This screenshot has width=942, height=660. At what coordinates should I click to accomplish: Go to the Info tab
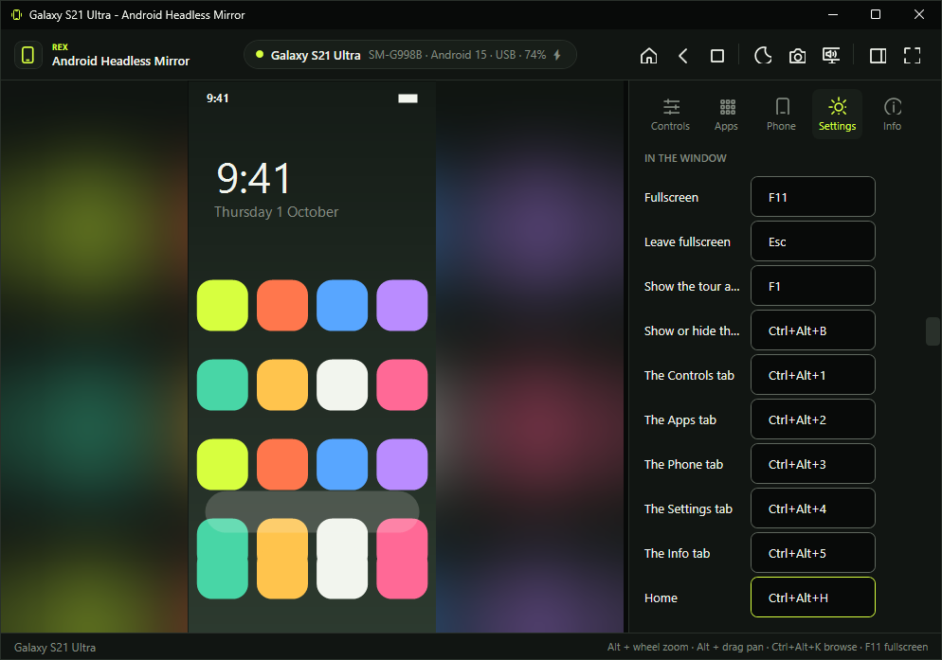(x=892, y=115)
